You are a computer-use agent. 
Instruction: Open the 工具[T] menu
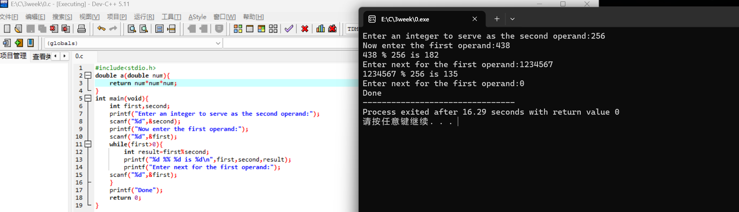pos(171,17)
